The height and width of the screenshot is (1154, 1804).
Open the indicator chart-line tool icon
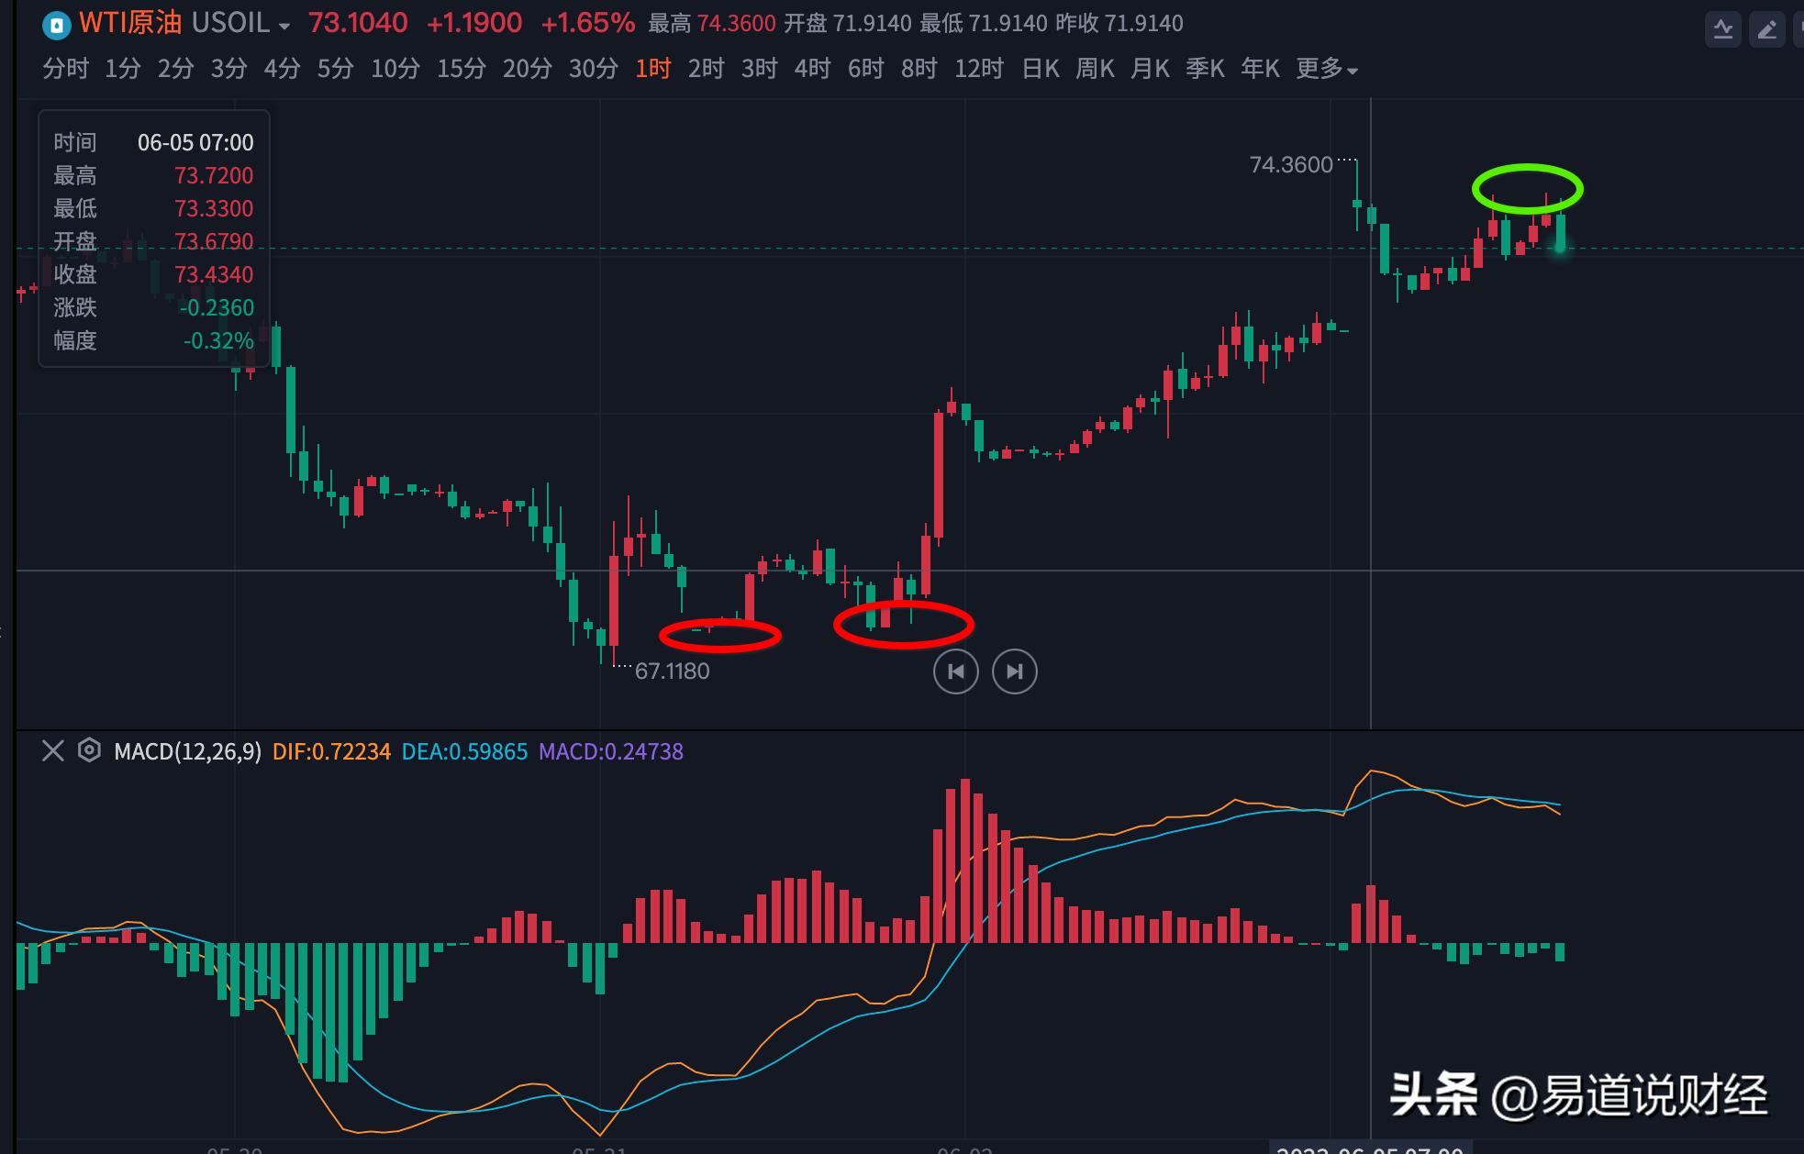tap(1722, 30)
